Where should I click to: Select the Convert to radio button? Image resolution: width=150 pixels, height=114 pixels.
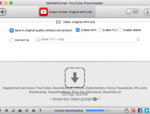12,40
